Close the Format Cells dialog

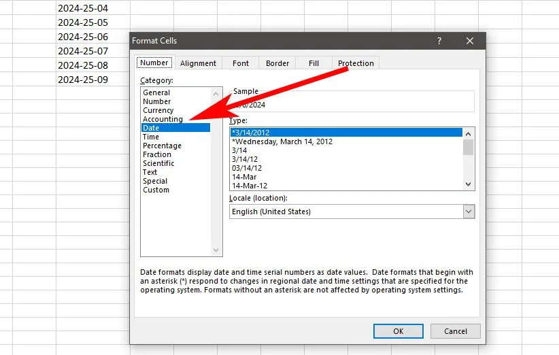coord(469,41)
